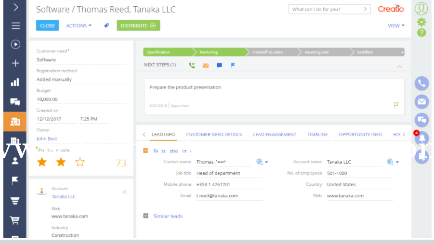The height and width of the screenshot is (244, 434).
Task: Open the run process play icon
Action: pos(15,44)
